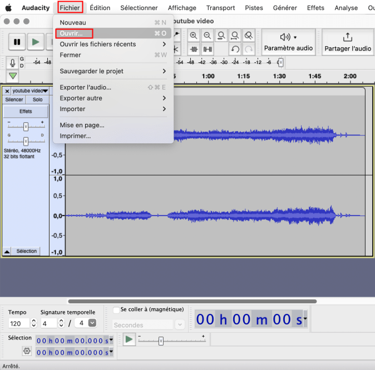This screenshot has width=375, height=370.
Task: Open the Effets menu in menu bar
Action: [x=315, y=8]
